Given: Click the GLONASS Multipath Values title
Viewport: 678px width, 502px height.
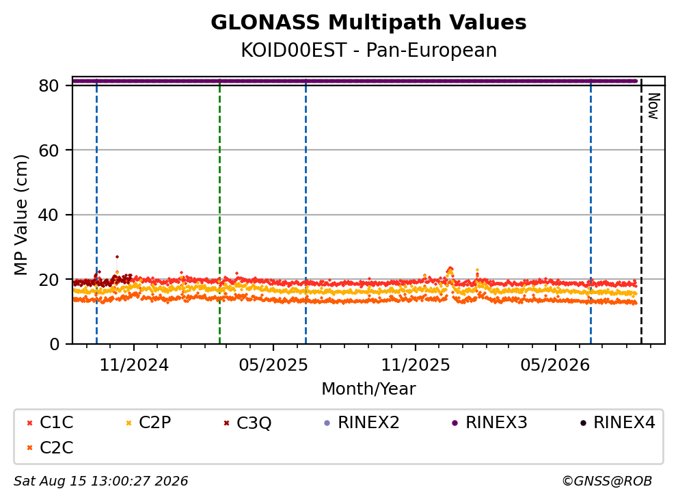Looking at the screenshot, I should coord(368,23).
